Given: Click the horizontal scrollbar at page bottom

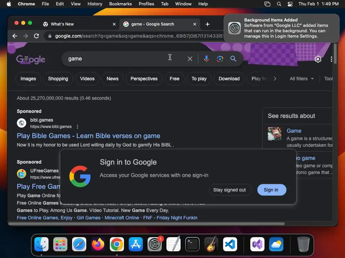Looking at the screenshot, I should [x=146, y=224].
